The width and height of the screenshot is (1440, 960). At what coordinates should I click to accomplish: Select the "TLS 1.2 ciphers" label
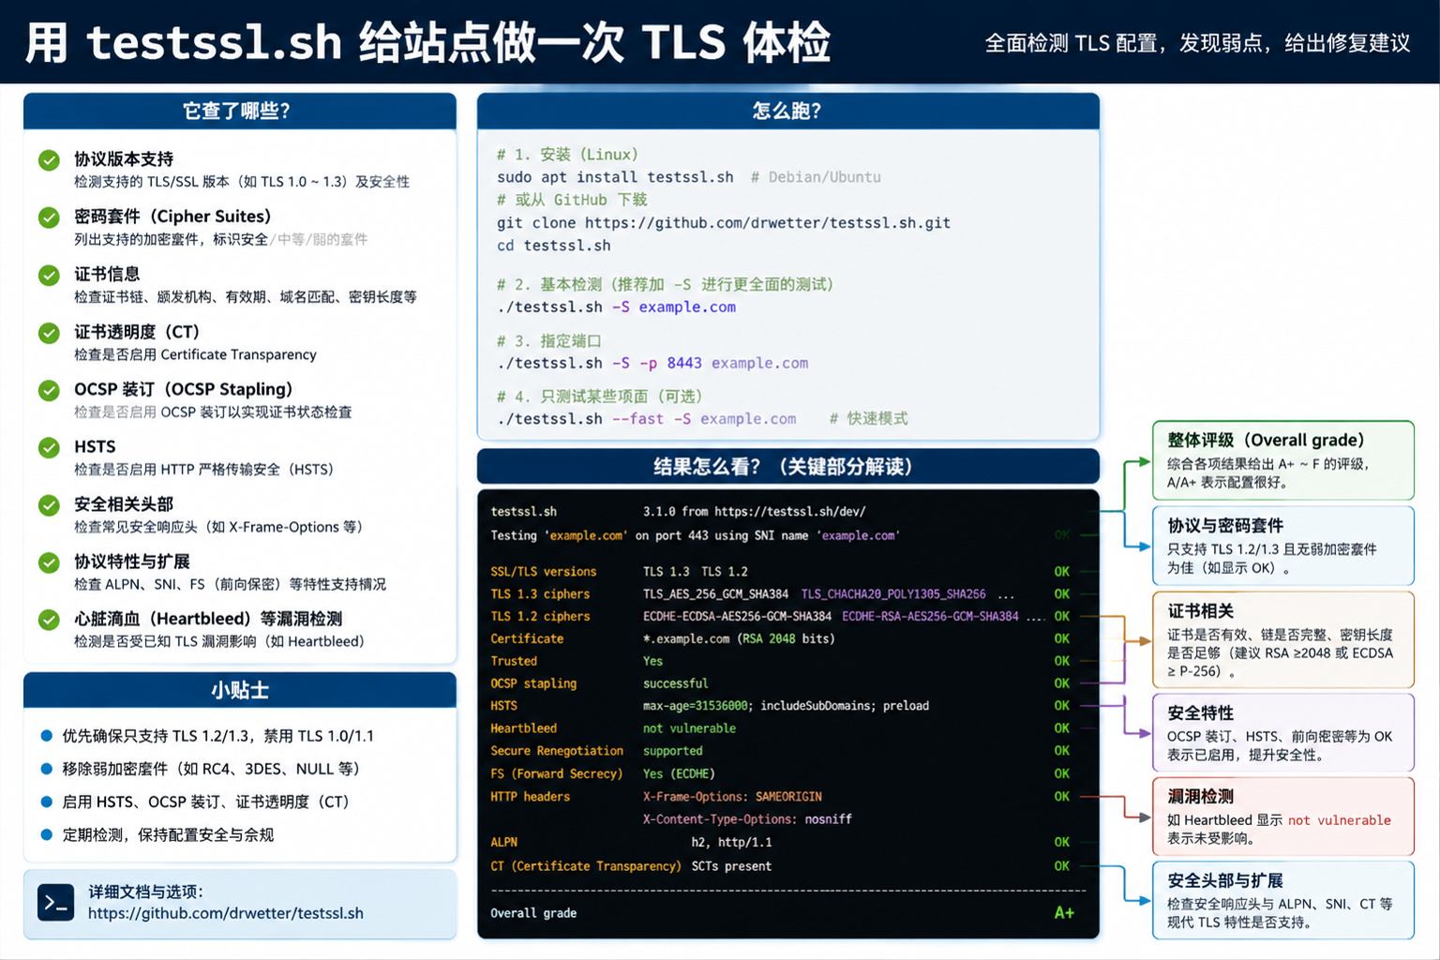point(540,617)
